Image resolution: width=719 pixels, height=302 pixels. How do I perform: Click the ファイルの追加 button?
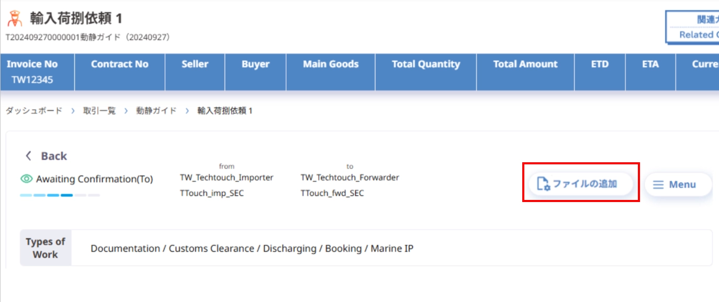(581, 184)
